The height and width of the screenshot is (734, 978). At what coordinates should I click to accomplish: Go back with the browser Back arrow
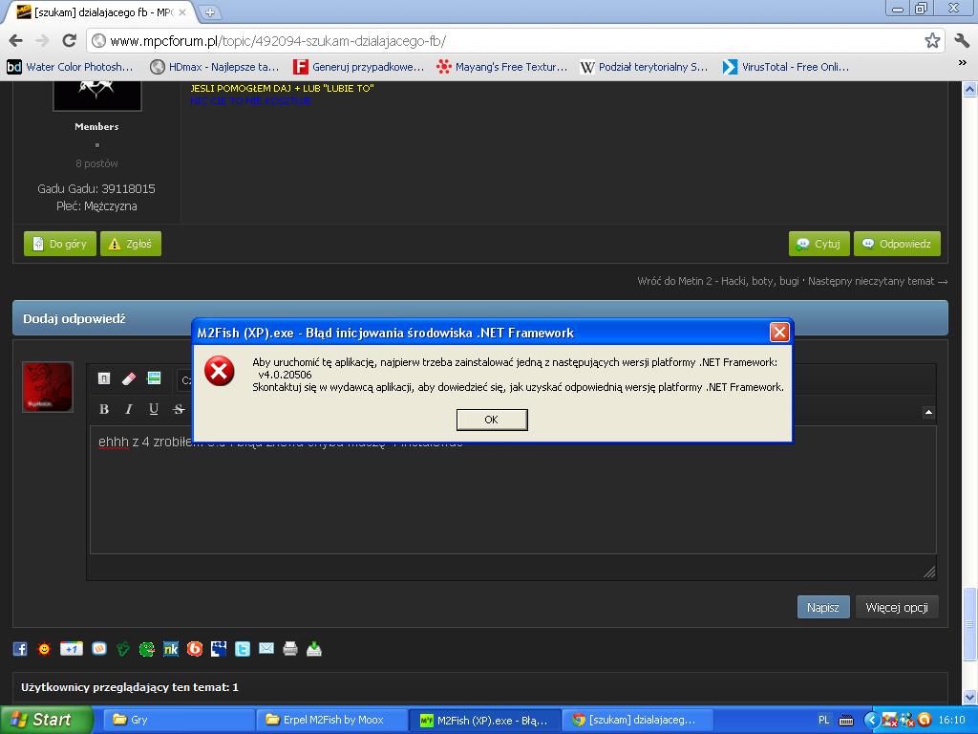(16, 41)
